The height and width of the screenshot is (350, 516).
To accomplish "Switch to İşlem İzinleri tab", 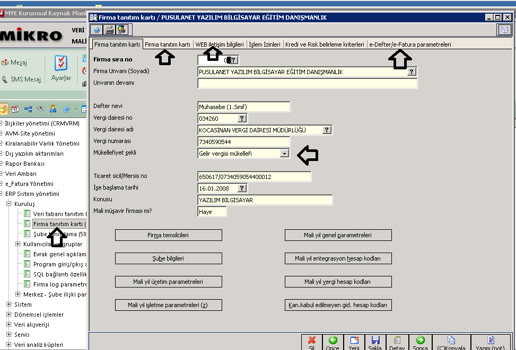I will (x=265, y=44).
